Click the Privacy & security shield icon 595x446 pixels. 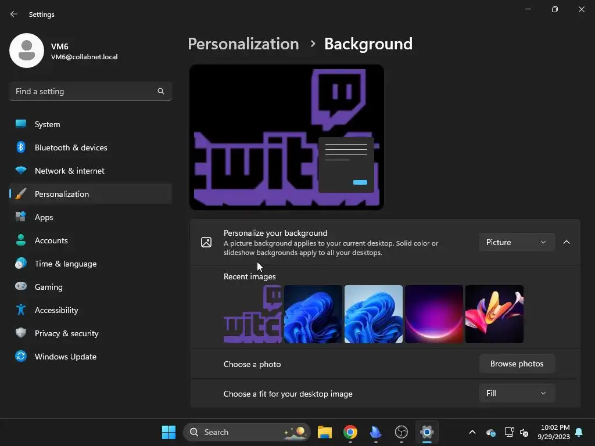(21, 333)
